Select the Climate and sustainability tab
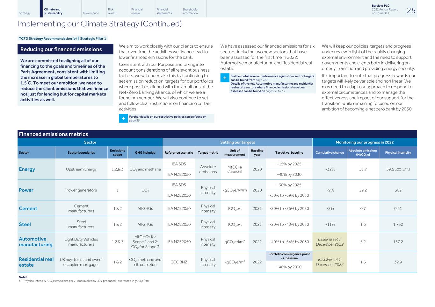The height and width of the screenshot is (307, 435). (x=53, y=11)
